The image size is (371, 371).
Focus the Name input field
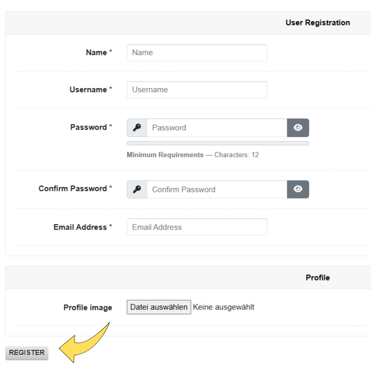pos(197,53)
